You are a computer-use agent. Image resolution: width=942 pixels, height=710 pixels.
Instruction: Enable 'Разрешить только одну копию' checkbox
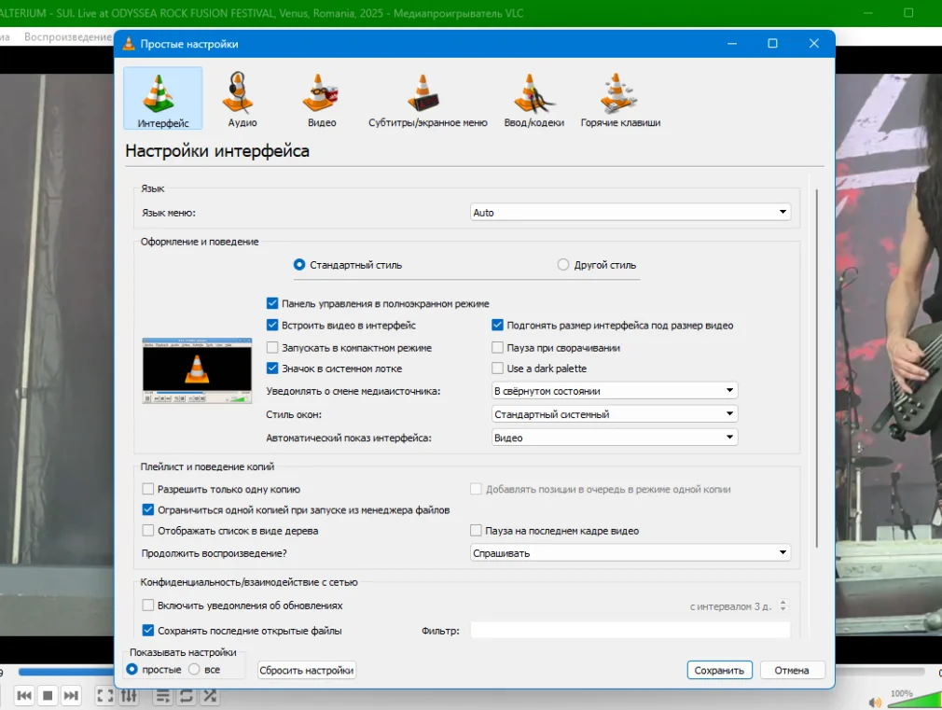click(148, 489)
